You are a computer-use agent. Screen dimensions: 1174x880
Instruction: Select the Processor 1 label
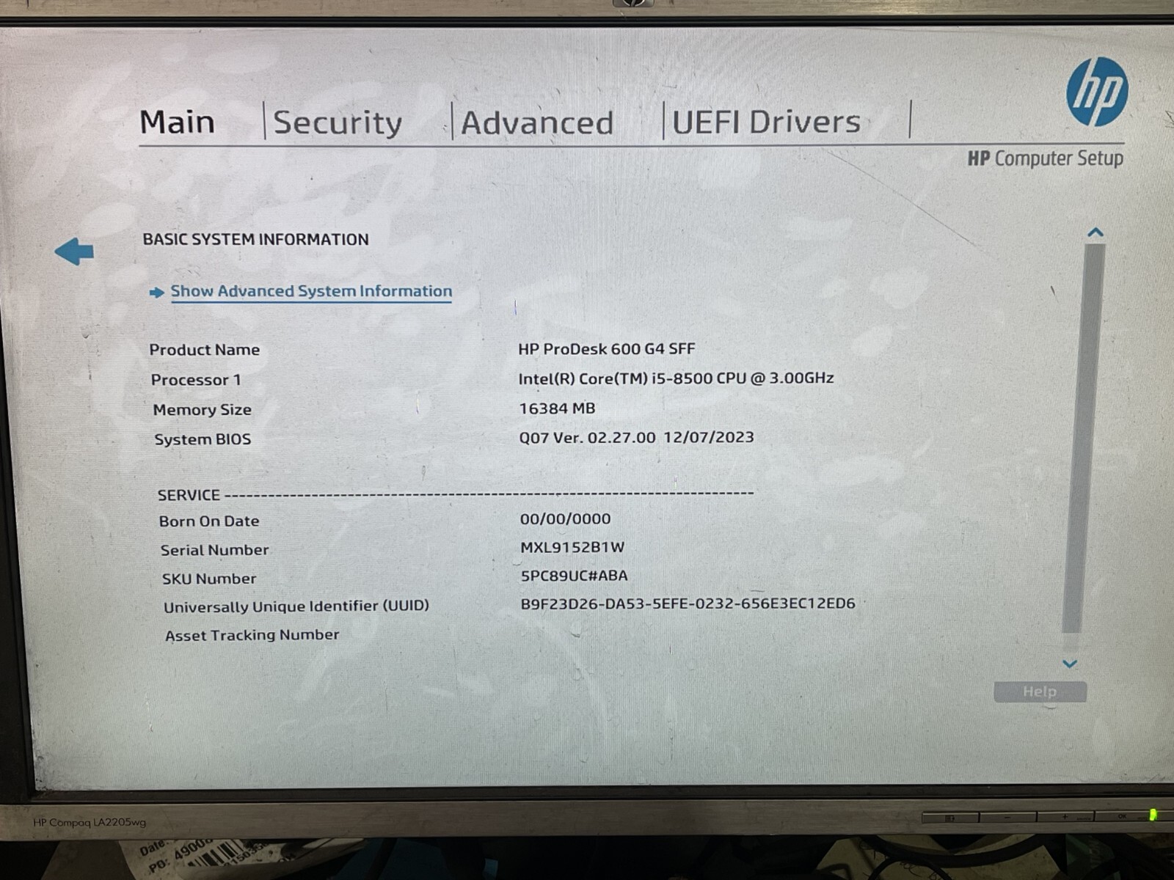coord(196,380)
